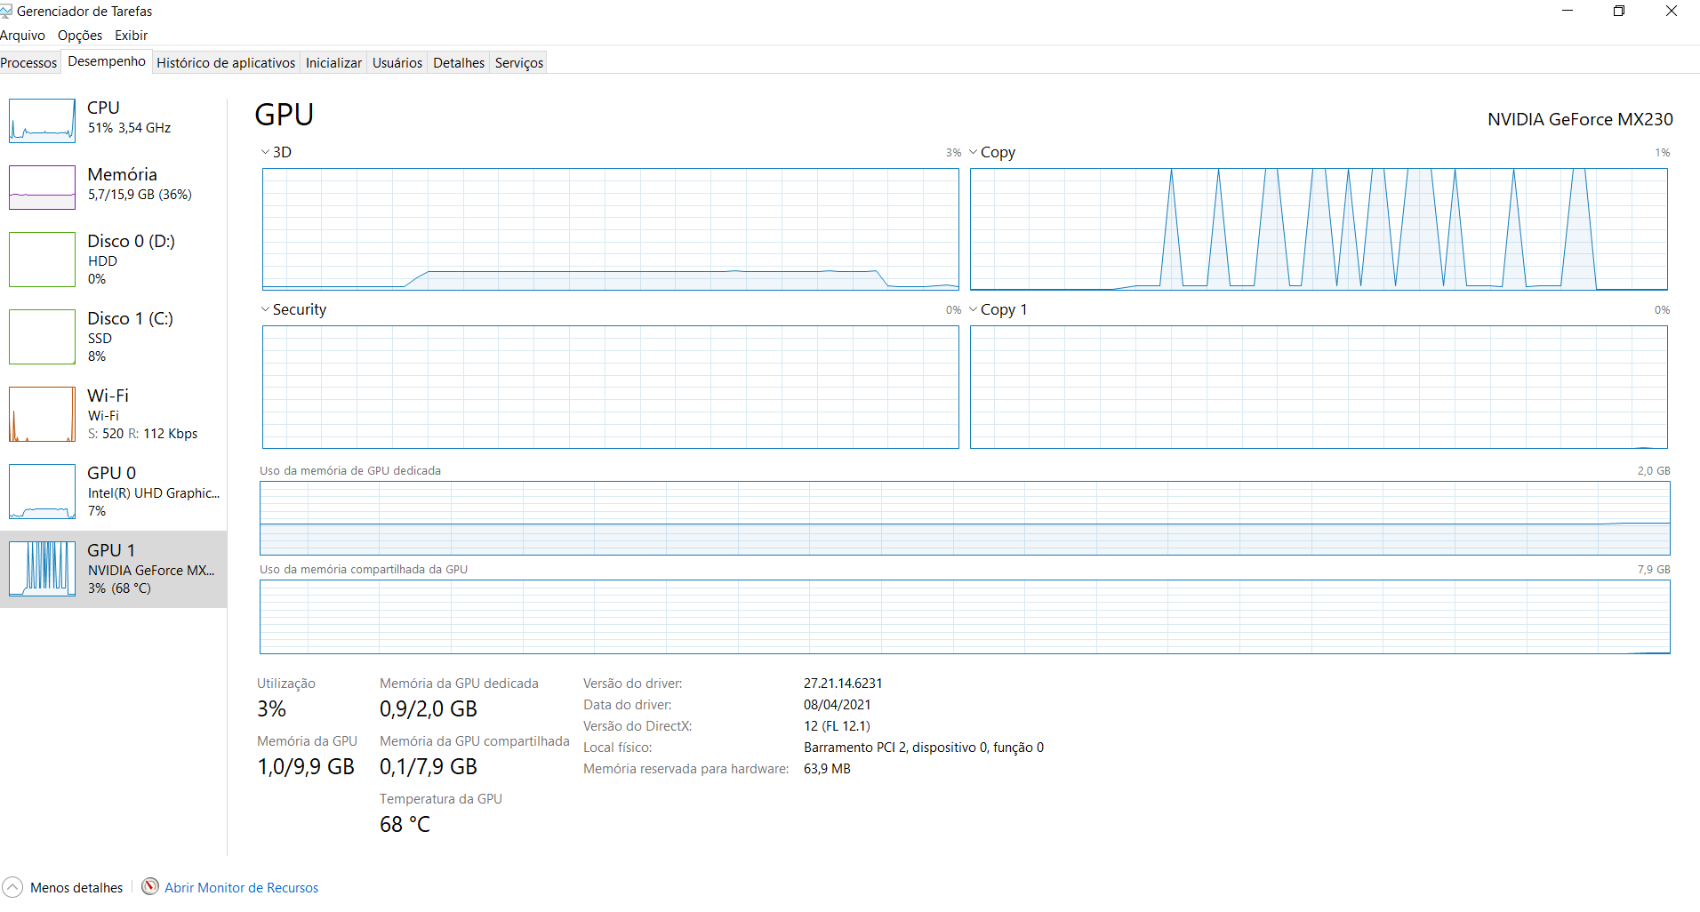Select GPU 1 NVIDIA mini graph thumbnail

click(x=42, y=569)
